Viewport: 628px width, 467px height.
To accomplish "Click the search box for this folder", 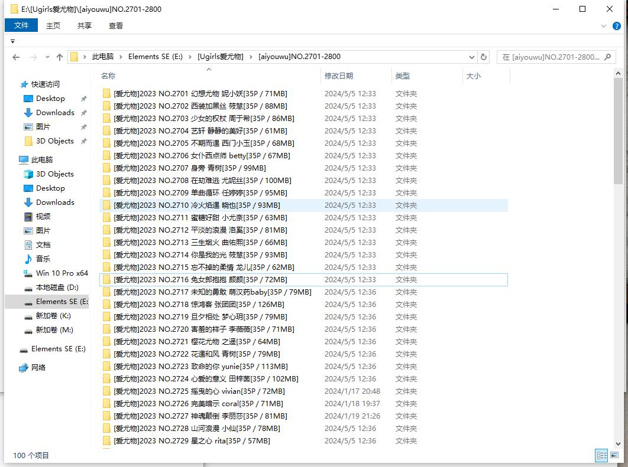I will point(551,57).
